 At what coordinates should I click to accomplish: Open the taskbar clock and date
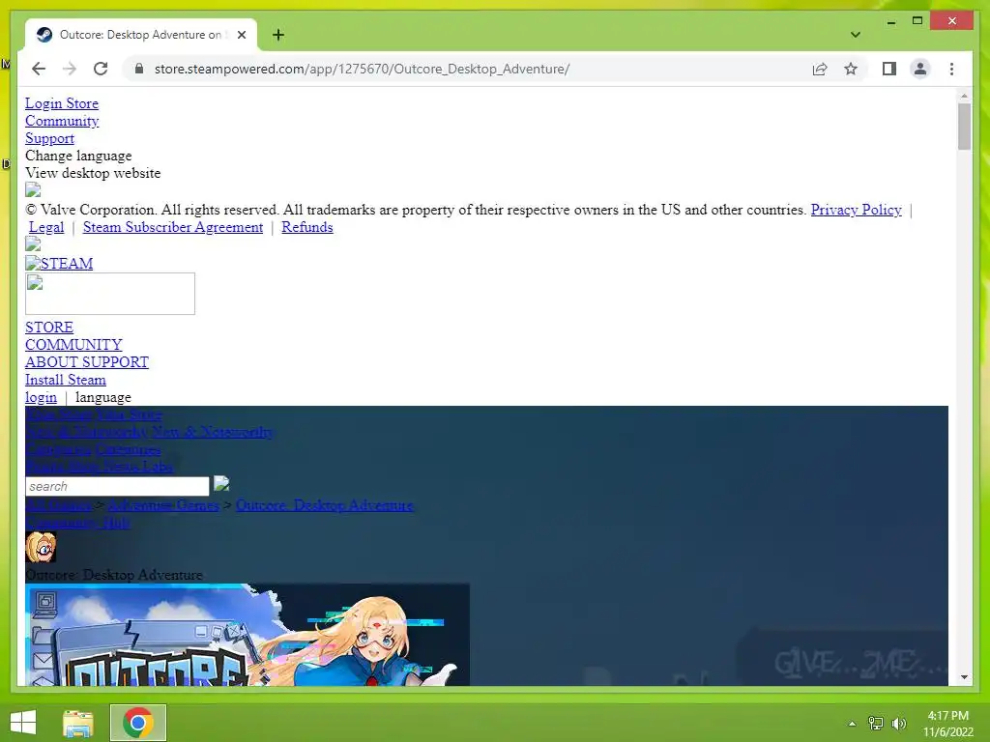(x=947, y=724)
